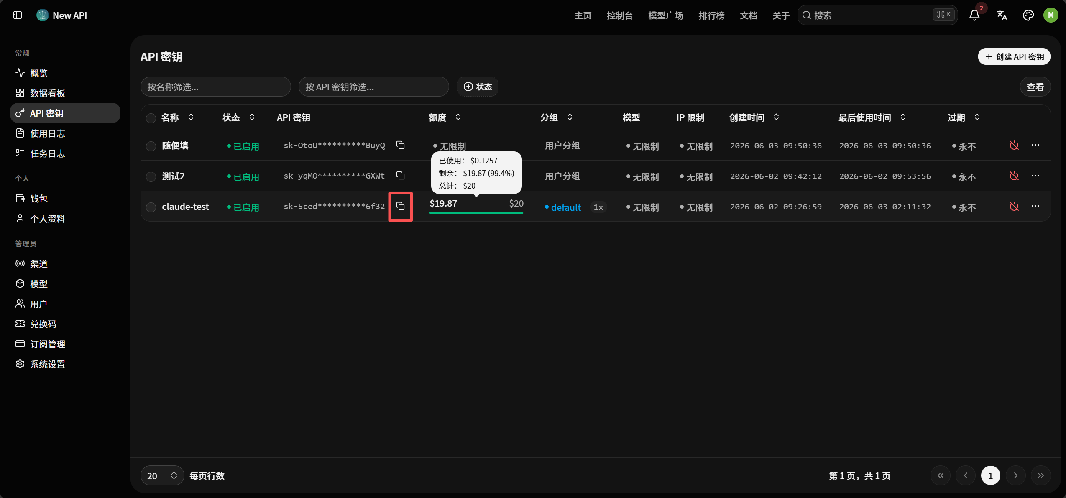Viewport: 1066px width, 498px height.
Task: Focus the 按名称筛选 input
Action: tap(216, 87)
